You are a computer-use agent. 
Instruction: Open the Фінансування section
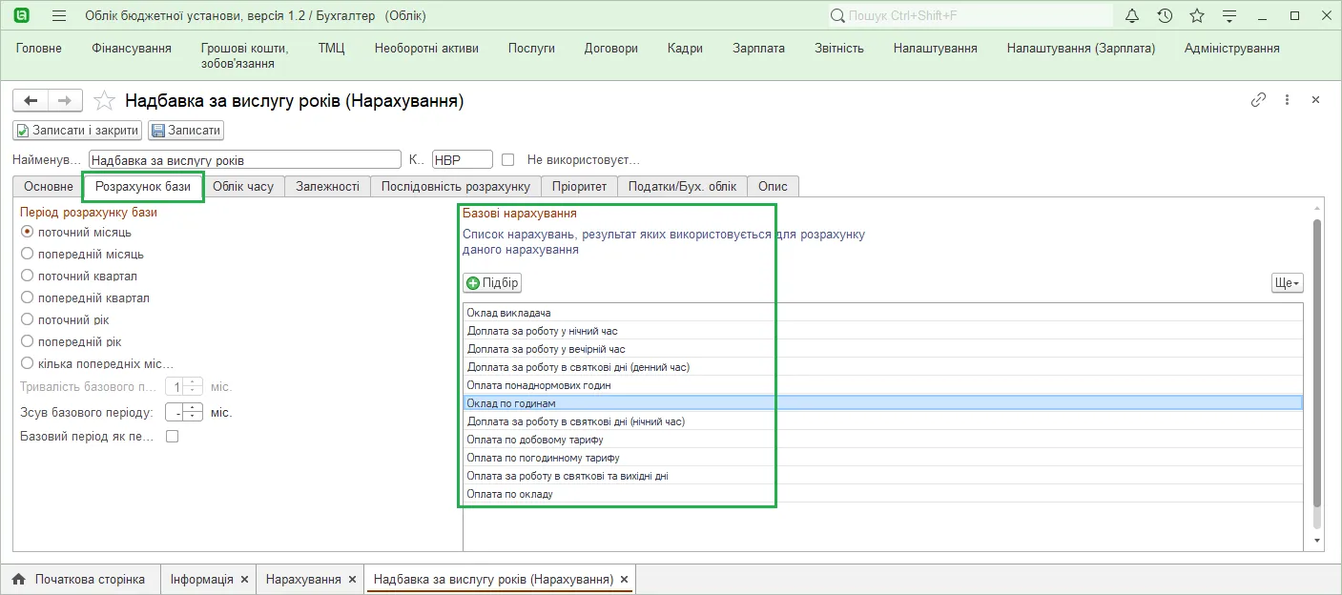click(x=132, y=49)
